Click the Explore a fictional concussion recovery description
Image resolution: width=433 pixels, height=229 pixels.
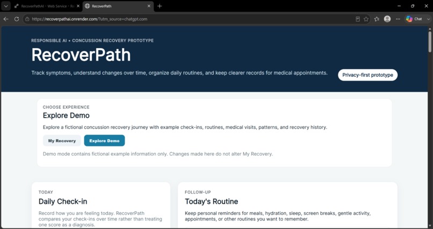185,127
